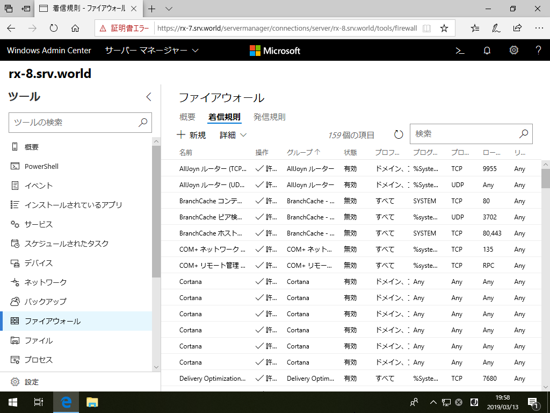
Task: Focus the ツールの検索 input field
Action: (x=81, y=123)
